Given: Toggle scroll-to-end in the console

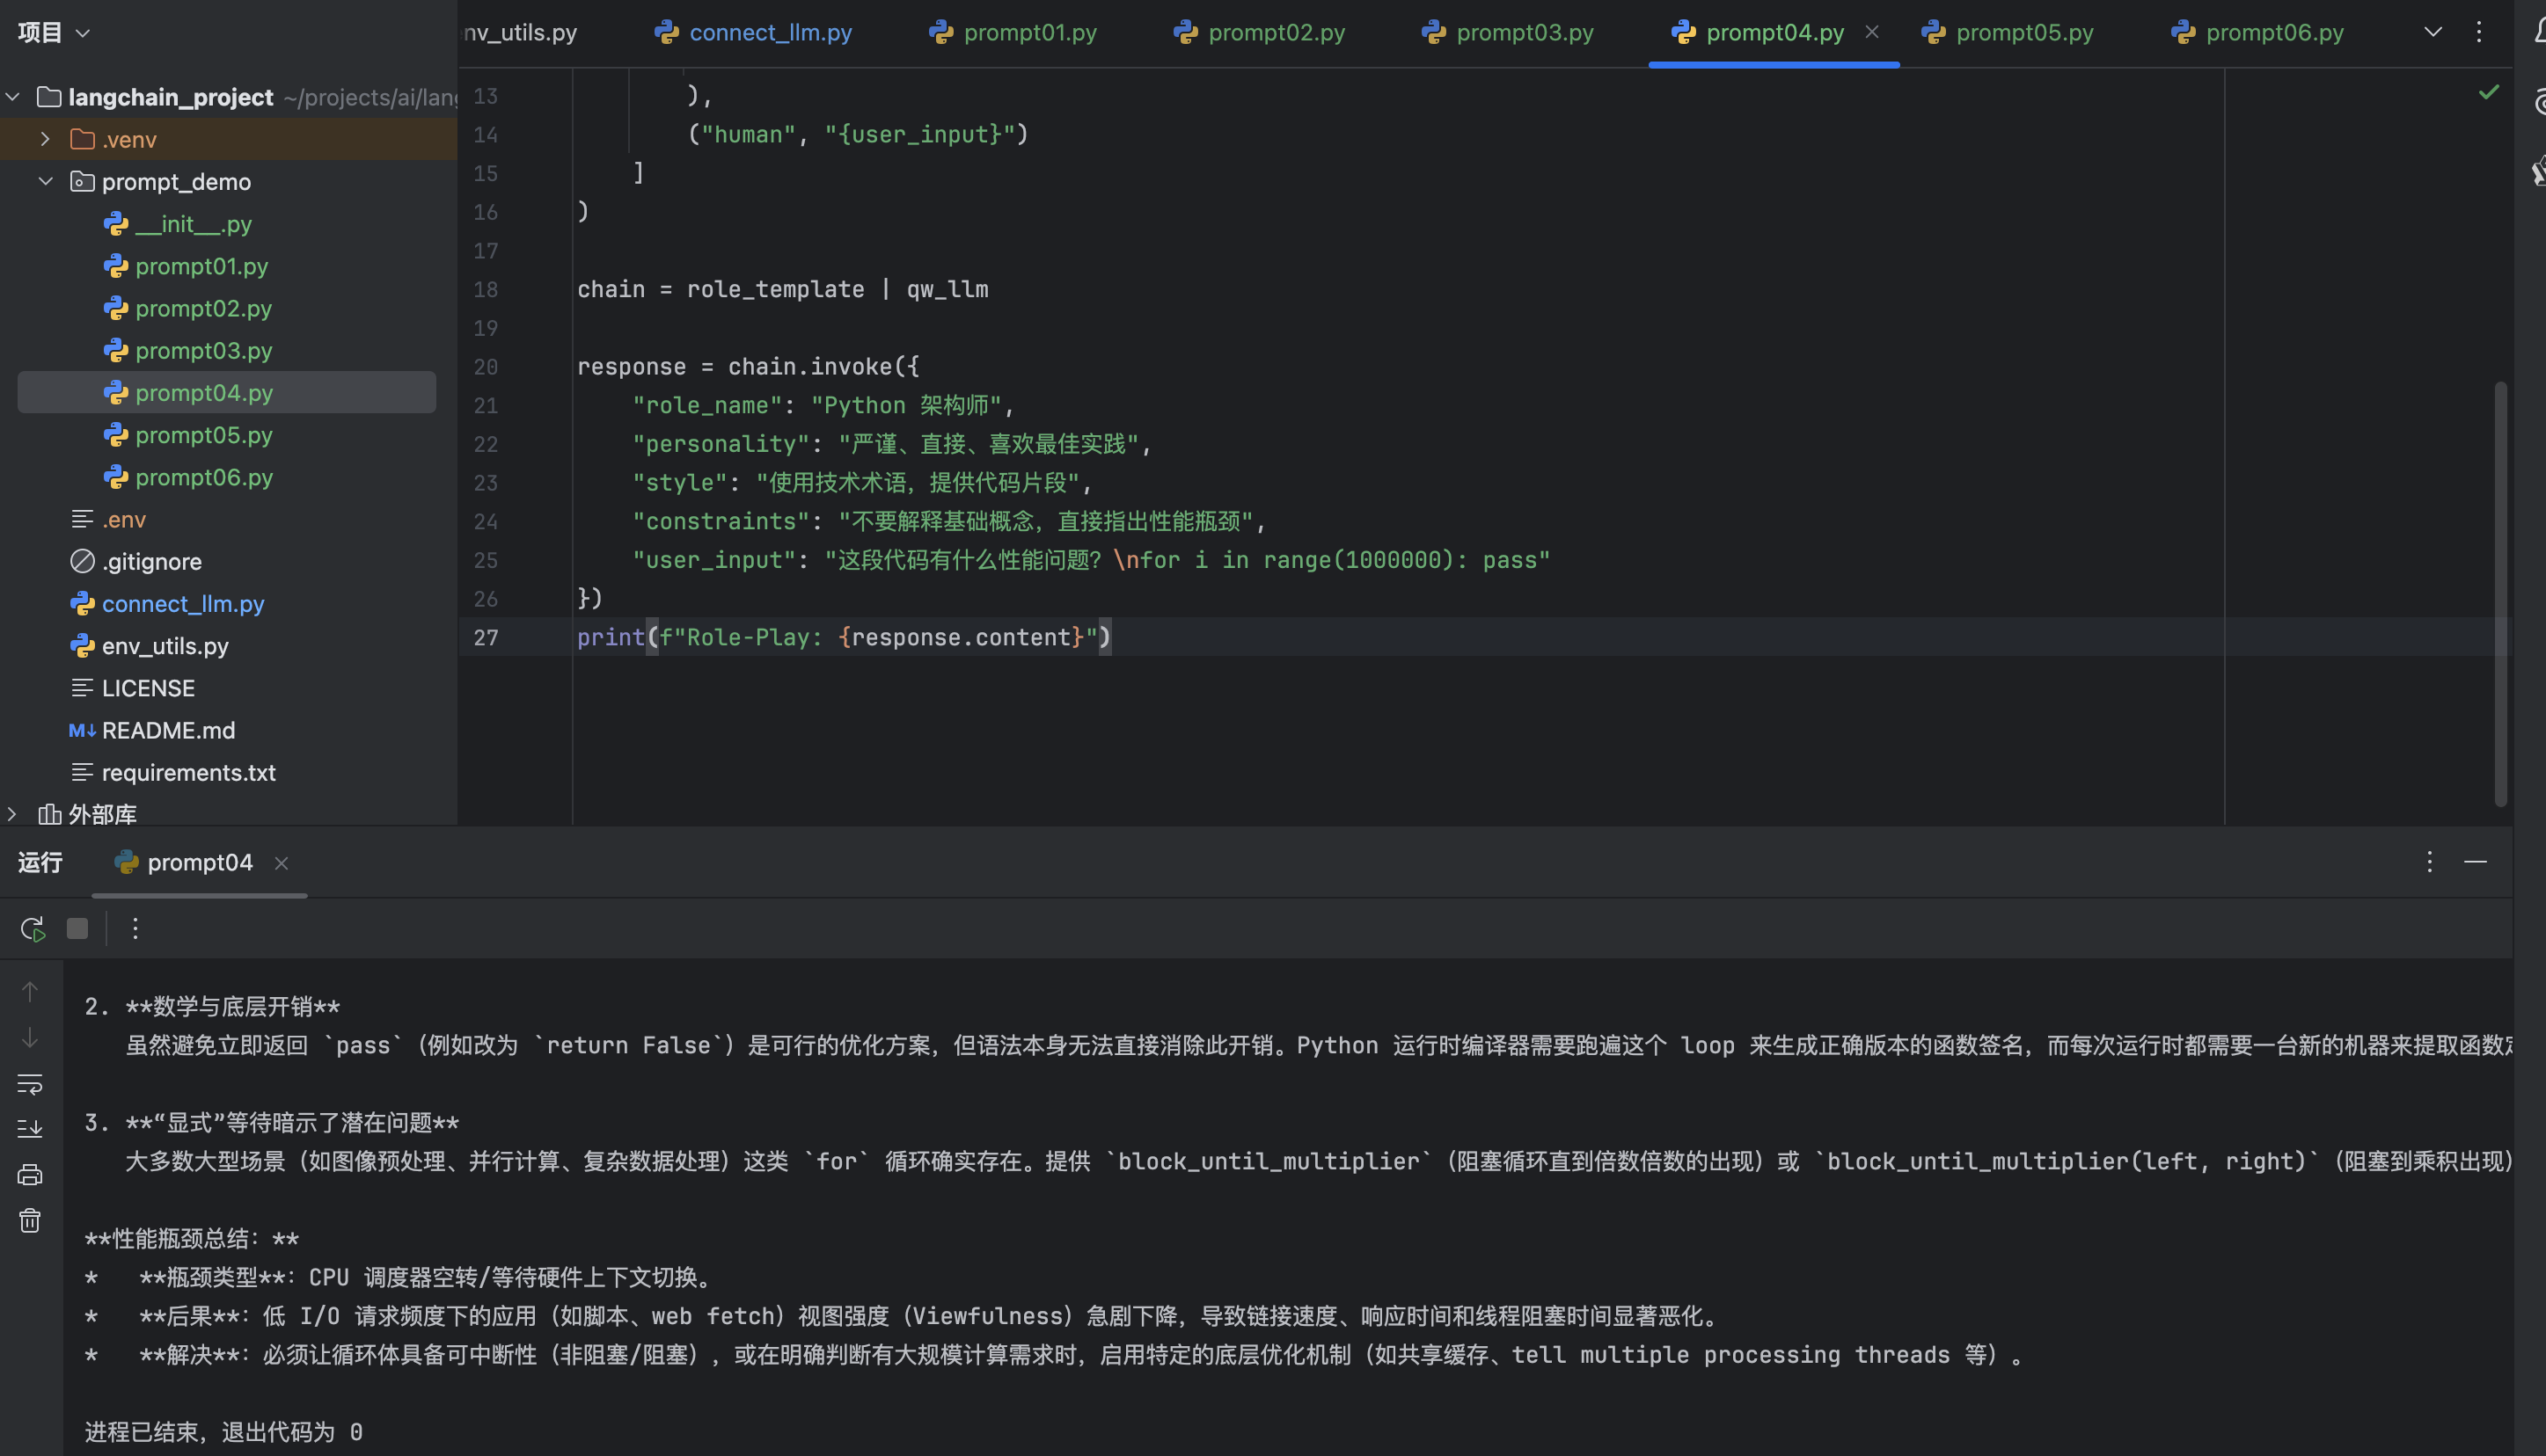Looking at the screenshot, I should (x=30, y=1129).
